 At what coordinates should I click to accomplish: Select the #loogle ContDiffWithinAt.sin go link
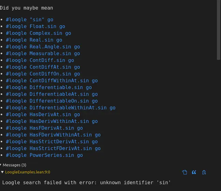(52, 80)
